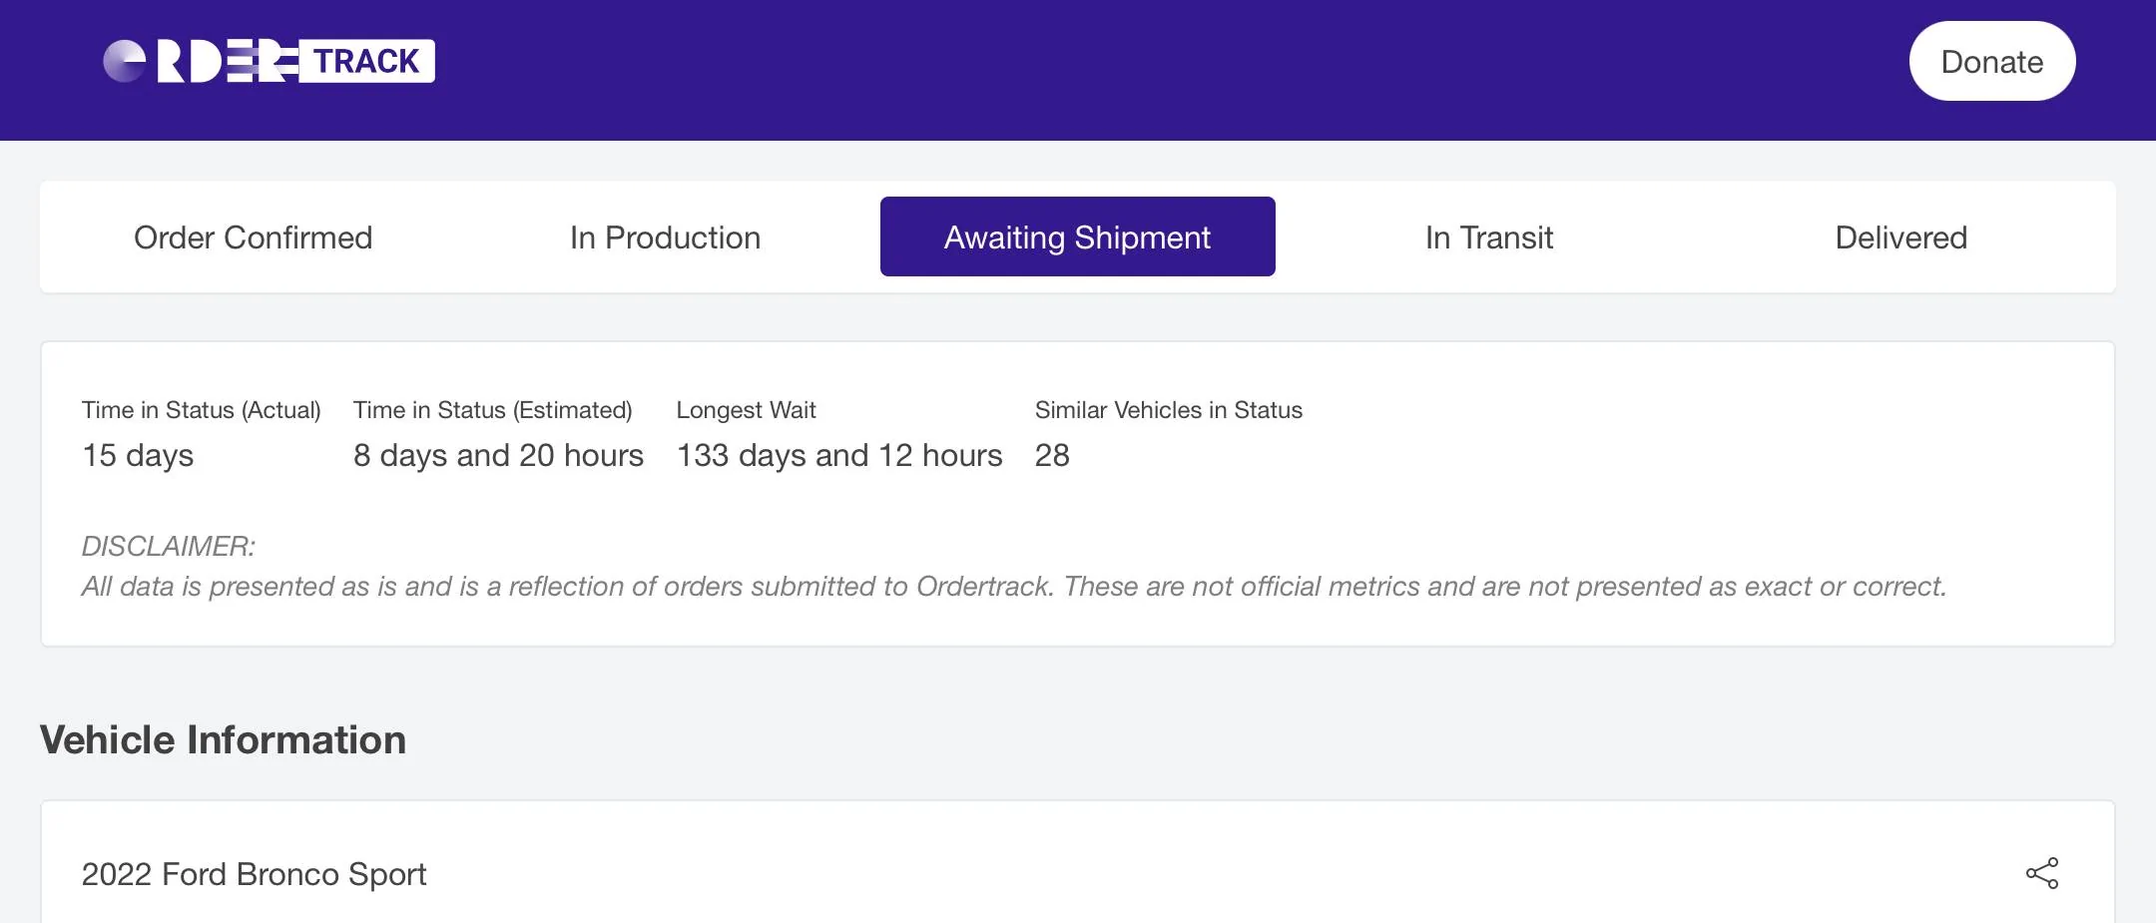Click the DISCLAIMER heading

(168, 546)
